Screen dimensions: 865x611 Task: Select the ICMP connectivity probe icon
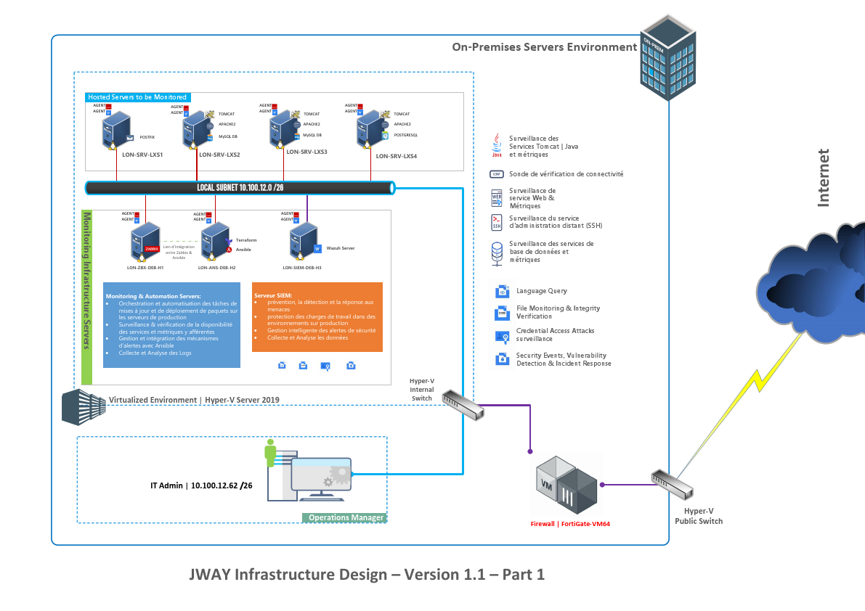point(497,174)
